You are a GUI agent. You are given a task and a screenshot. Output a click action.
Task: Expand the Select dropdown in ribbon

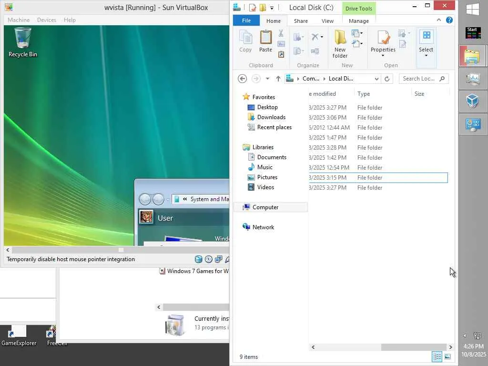(426, 56)
